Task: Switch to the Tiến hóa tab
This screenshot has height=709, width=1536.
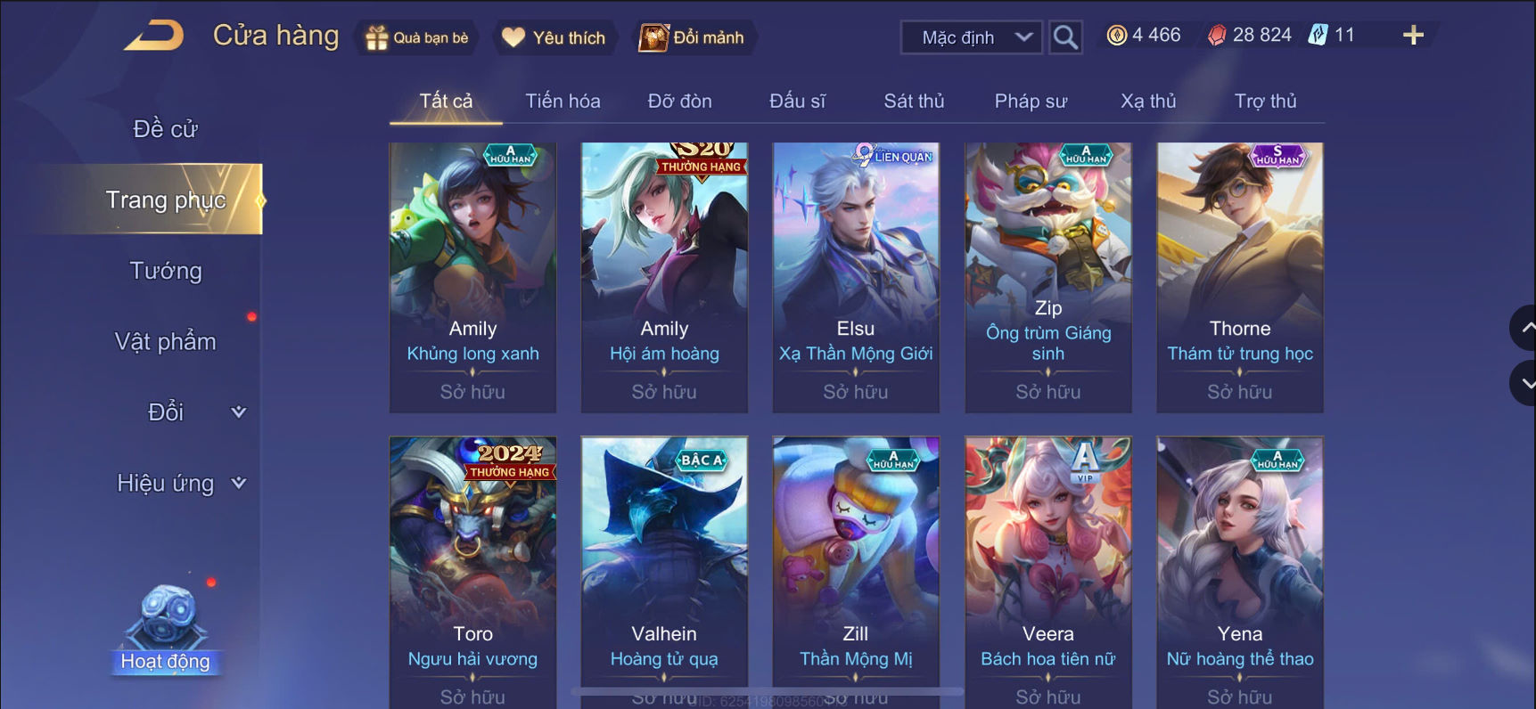Action: tap(563, 102)
